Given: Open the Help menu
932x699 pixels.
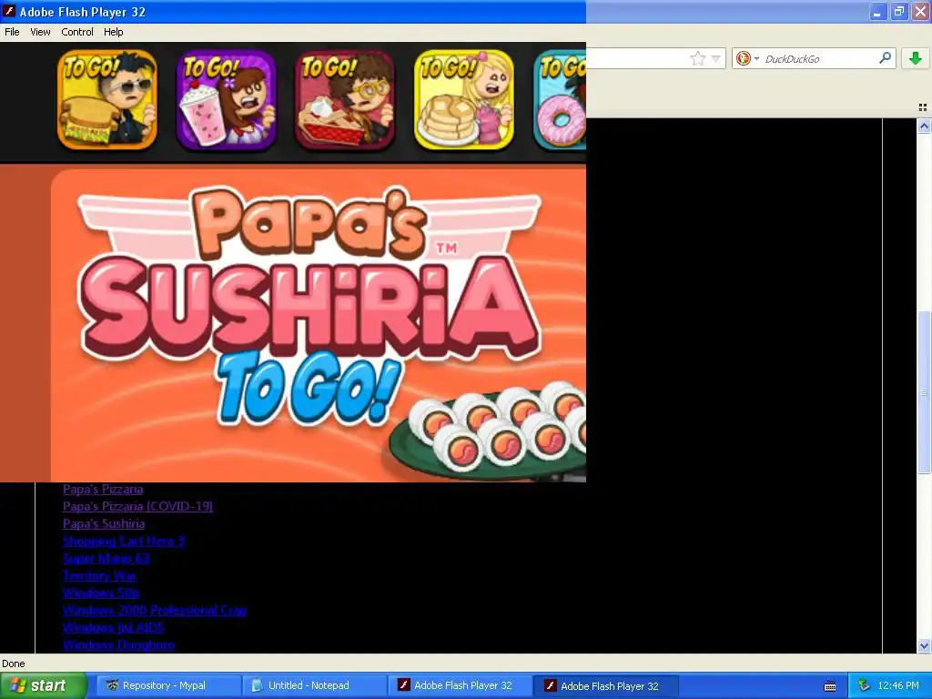Looking at the screenshot, I should point(114,32).
